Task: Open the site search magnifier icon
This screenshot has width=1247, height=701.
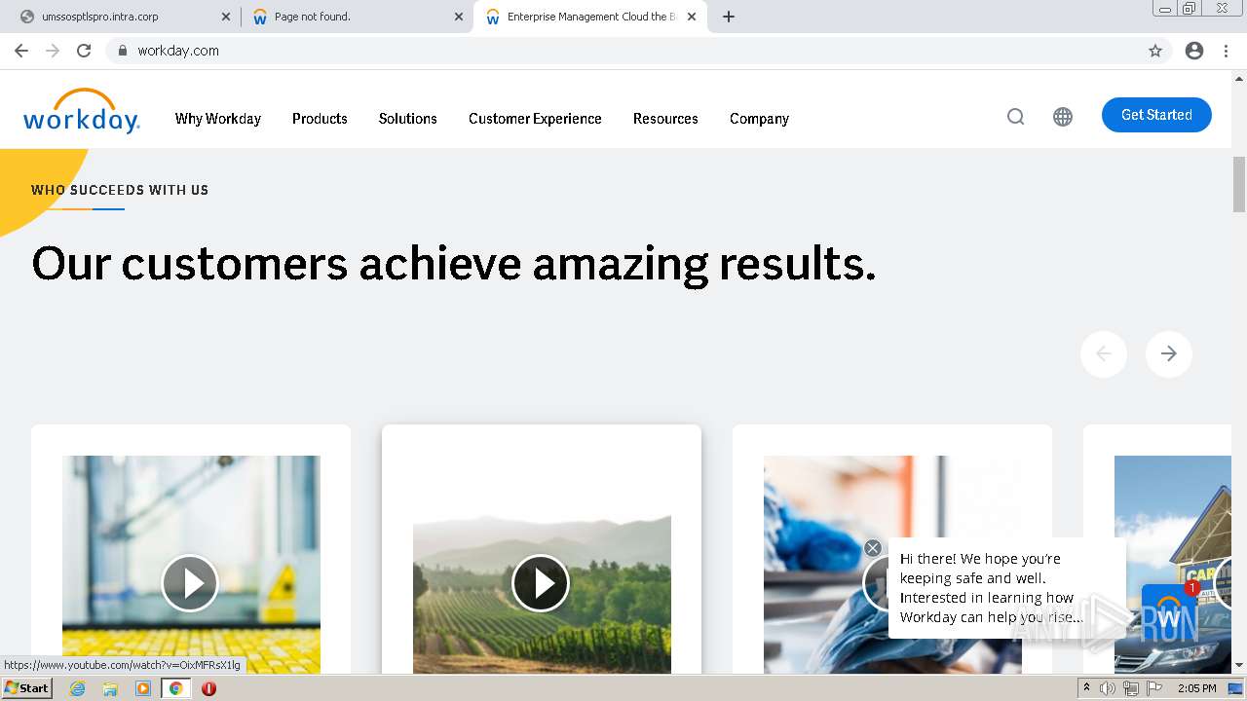Action: tap(1015, 117)
